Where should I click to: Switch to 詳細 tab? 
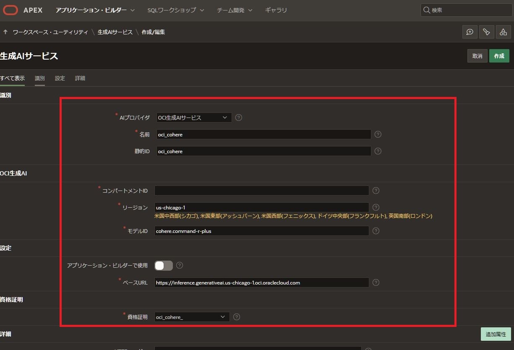point(80,78)
